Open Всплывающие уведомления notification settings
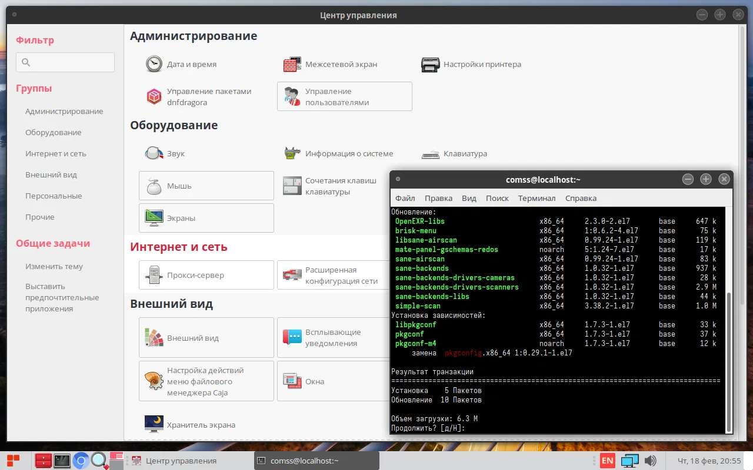 pos(333,338)
